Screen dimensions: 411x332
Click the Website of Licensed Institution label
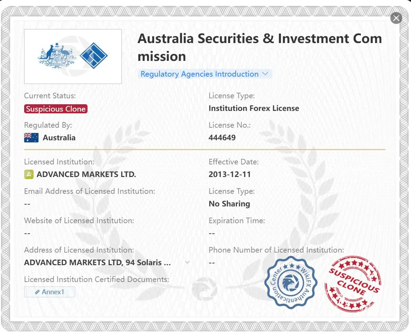pos(79,221)
